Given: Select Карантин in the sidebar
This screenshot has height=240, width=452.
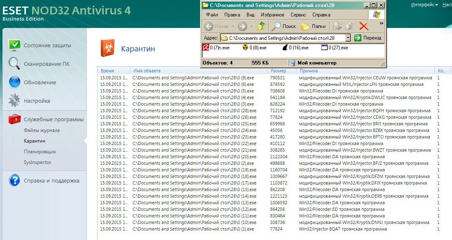Looking at the screenshot, I should pyautogui.click(x=34, y=141).
